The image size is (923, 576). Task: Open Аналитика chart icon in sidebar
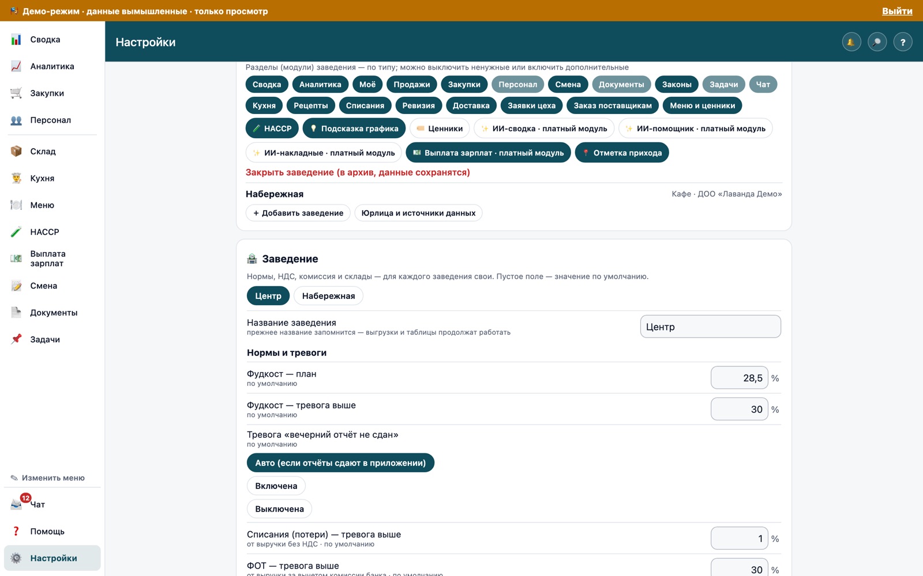(x=16, y=66)
